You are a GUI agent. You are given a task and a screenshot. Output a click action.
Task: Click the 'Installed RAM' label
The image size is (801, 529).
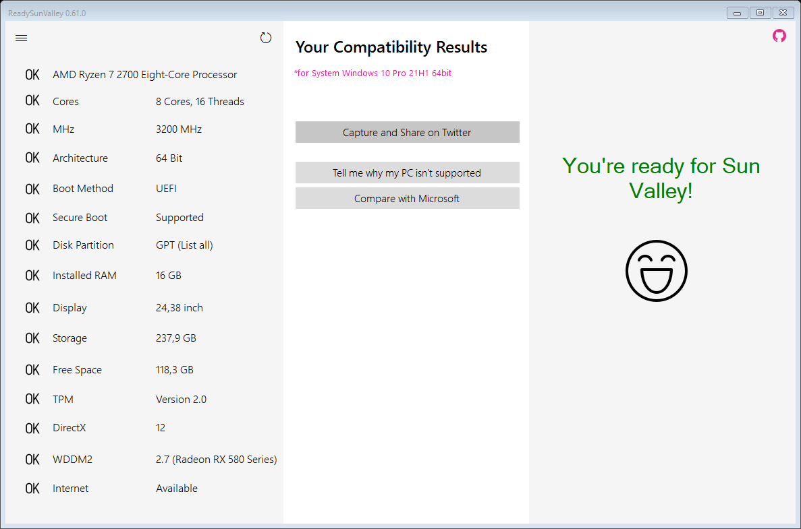click(85, 276)
